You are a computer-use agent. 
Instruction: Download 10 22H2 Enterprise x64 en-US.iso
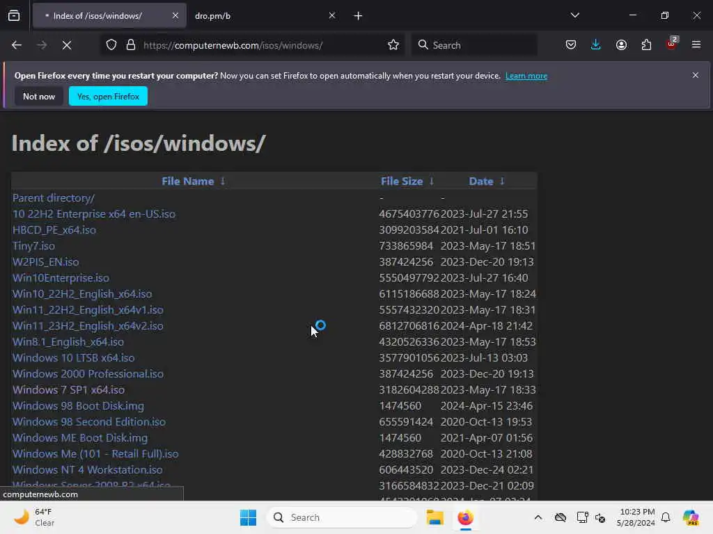point(94,214)
